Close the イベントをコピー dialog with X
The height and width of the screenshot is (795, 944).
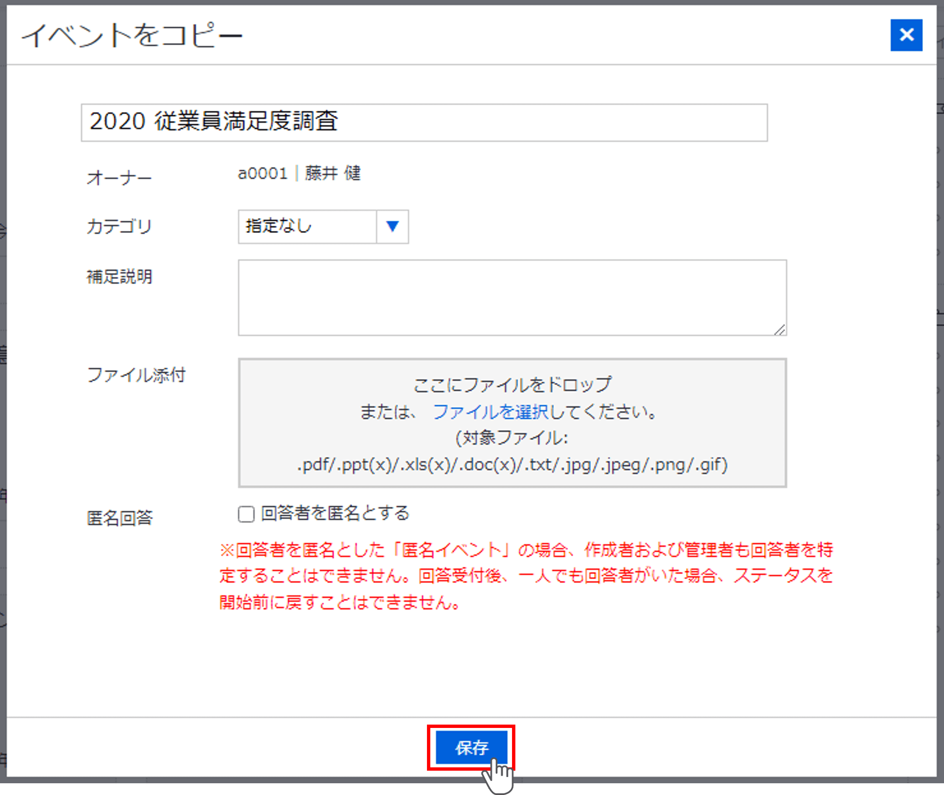(x=906, y=35)
